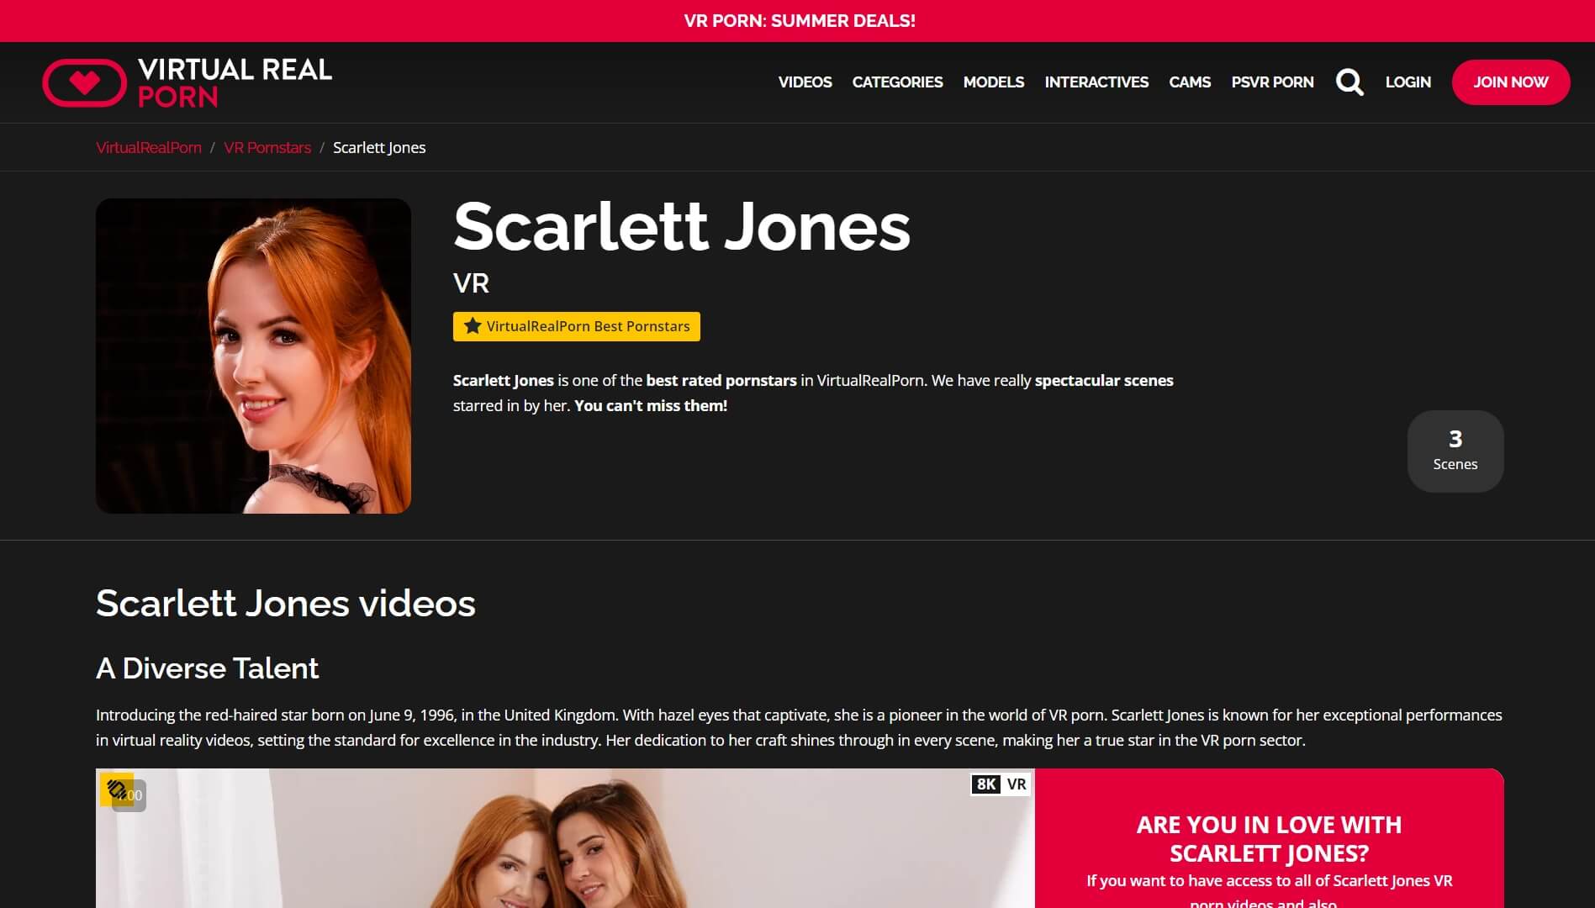Open the PSVR PORN page
The height and width of the screenshot is (908, 1595).
pos(1272,82)
